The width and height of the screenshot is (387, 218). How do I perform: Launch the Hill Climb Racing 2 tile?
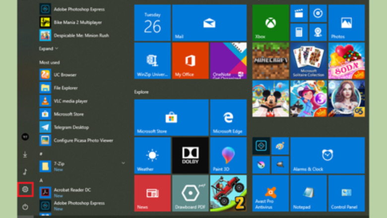pos(228,193)
